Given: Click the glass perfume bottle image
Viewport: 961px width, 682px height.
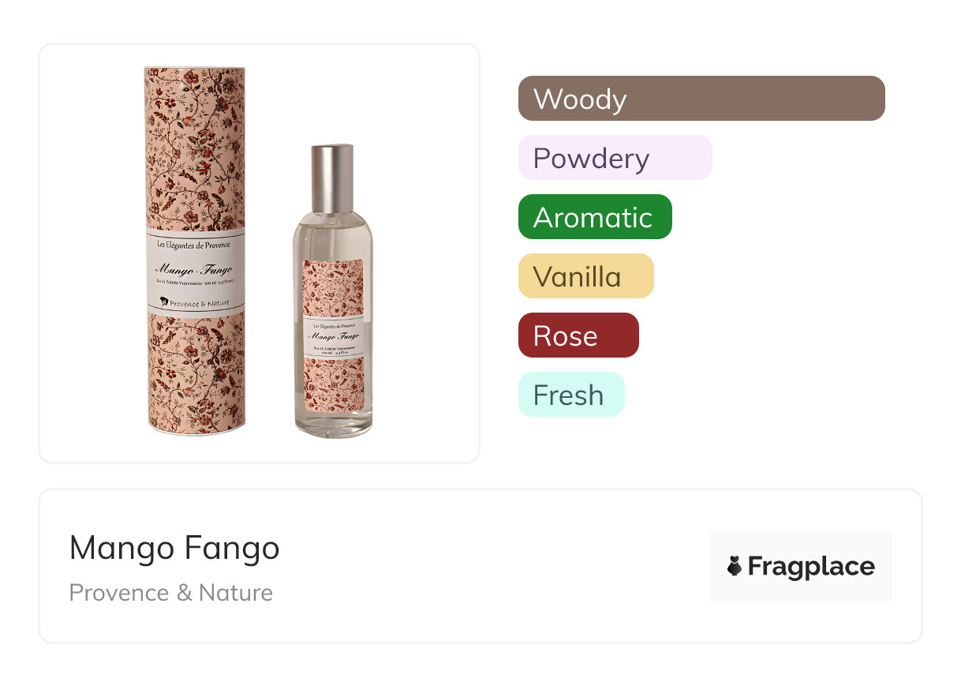Looking at the screenshot, I should [333, 290].
